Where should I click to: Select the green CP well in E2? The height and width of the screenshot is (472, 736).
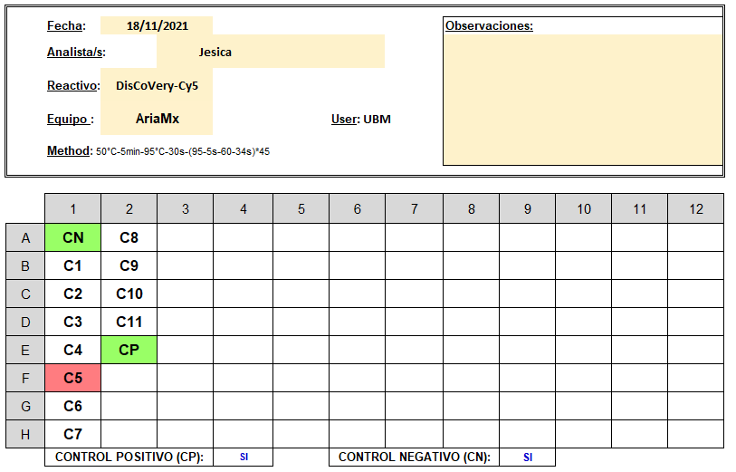129,350
